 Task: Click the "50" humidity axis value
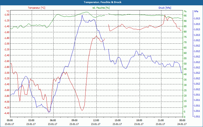[185, 64]
